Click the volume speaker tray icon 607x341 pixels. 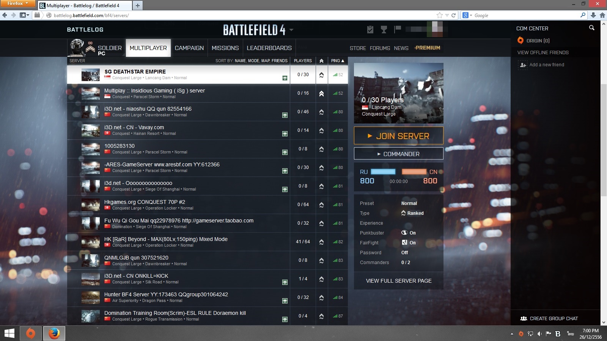(539, 334)
